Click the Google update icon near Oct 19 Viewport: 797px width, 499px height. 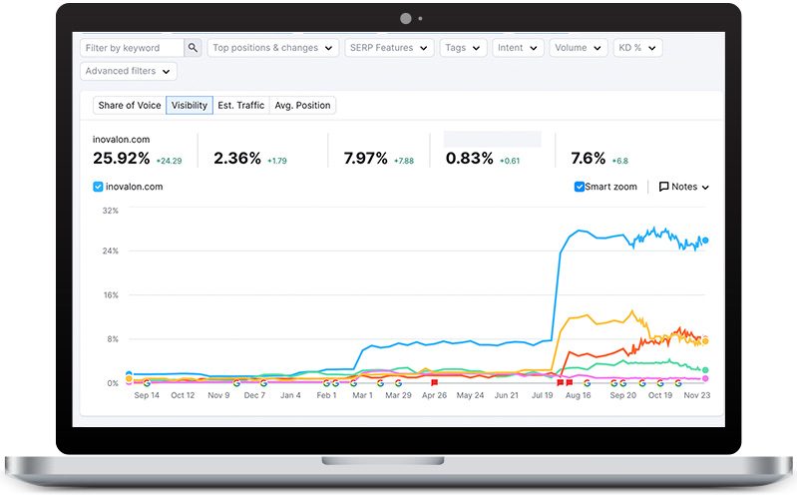coord(659,382)
